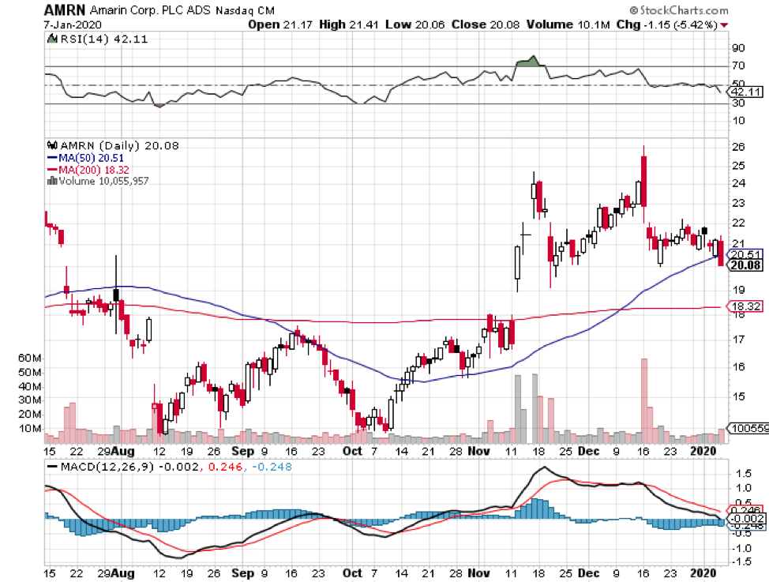The height and width of the screenshot is (582, 769).
Task: Click the 60M volume axis label
Action: (x=29, y=358)
